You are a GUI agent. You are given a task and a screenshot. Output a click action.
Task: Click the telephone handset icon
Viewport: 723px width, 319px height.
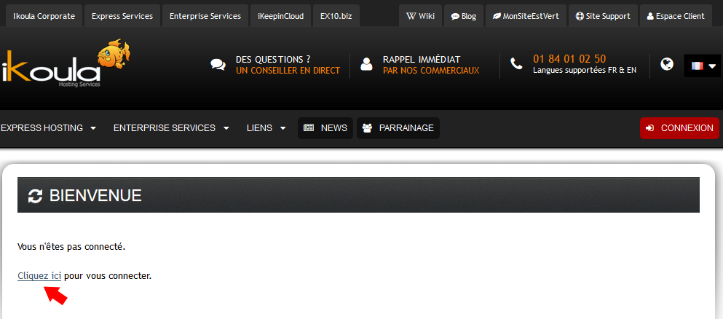pos(516,64)
